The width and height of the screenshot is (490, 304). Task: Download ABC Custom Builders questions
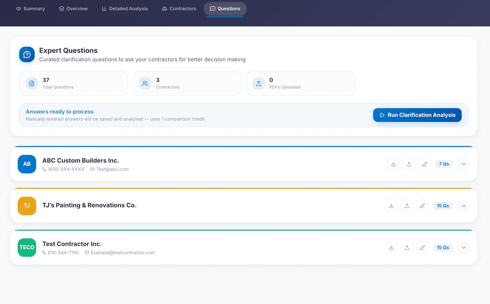coord(394,164)
